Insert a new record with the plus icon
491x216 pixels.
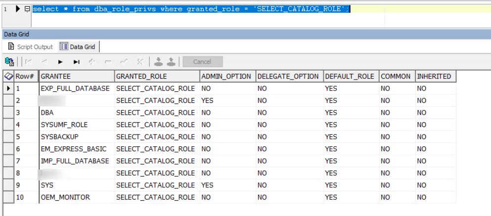coord(92,62)
